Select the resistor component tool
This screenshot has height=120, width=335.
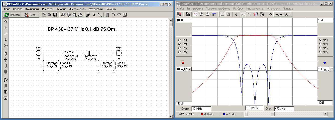coord(6,54)
